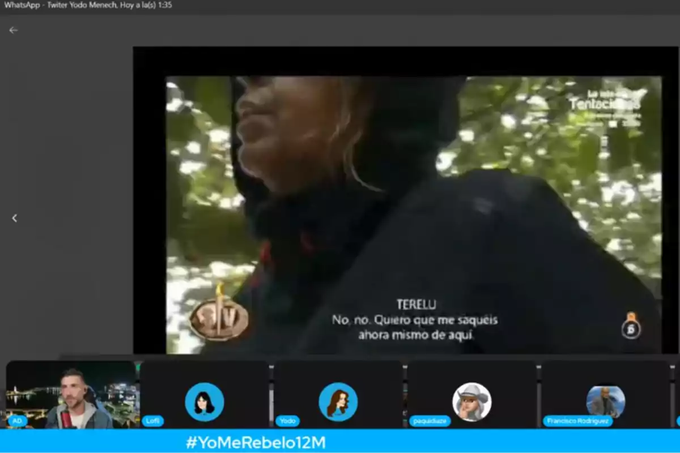The width and height of the screenshot is (680, 453).
Task: Click the #YoMeRebelo12M hashtag banner text
Action: (x=256, y=442)
